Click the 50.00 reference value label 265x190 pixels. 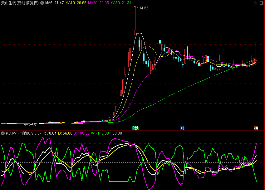[117, 133]
